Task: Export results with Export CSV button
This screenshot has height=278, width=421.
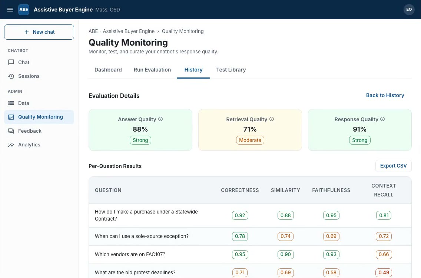Action: 393,166
